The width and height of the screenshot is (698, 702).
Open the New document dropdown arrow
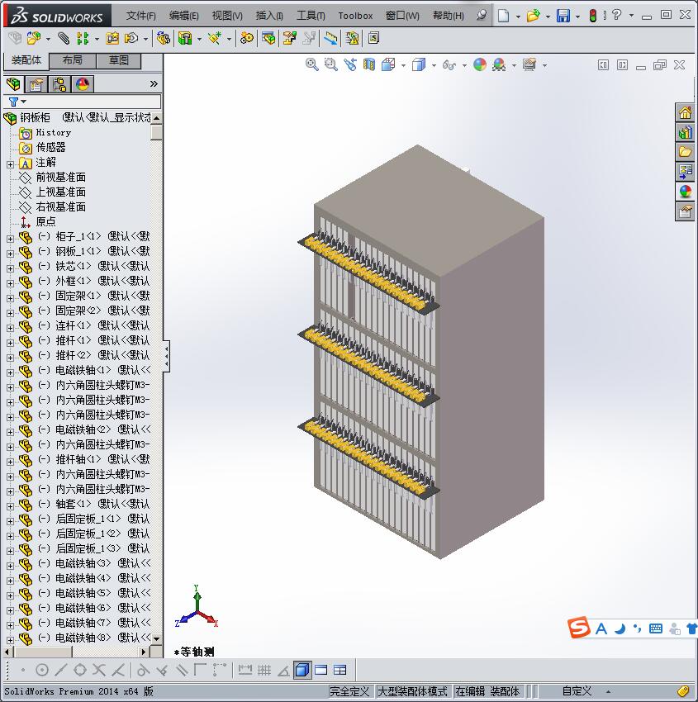518,17
